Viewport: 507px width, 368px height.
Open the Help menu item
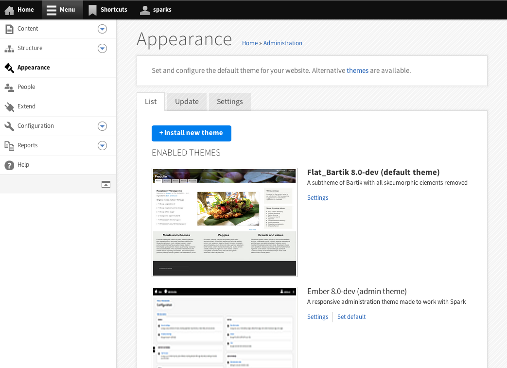click(x=23, y=165)
